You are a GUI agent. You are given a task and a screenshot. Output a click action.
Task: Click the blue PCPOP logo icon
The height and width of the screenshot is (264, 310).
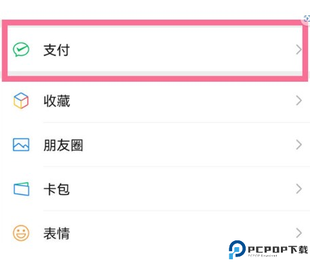point(237,250)
